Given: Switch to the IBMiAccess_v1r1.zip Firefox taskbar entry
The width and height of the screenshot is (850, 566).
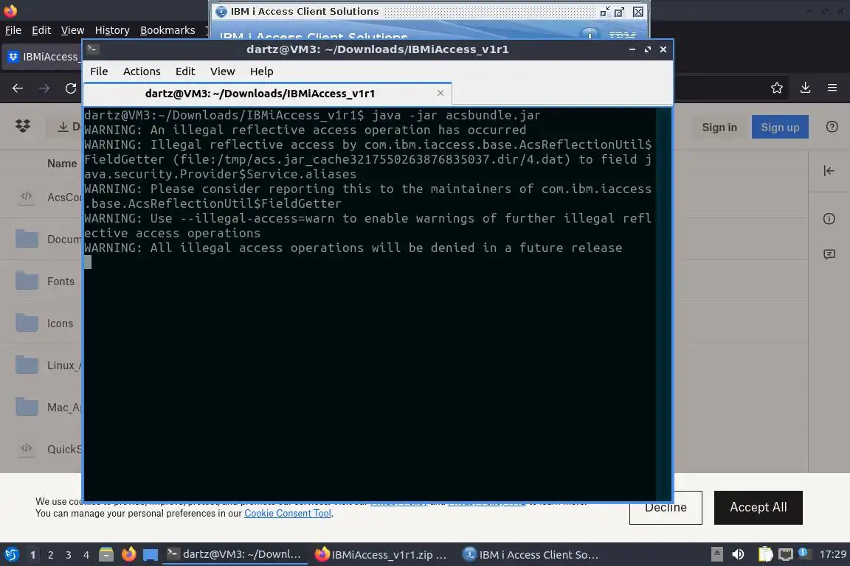Looking at the screenshot, I should tap(381, 554).
